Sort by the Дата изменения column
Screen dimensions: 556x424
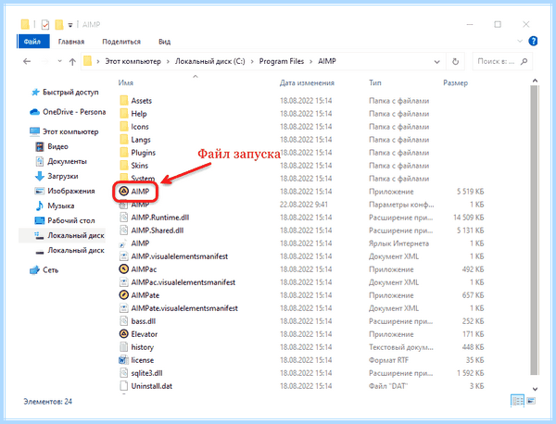(307, 83)
